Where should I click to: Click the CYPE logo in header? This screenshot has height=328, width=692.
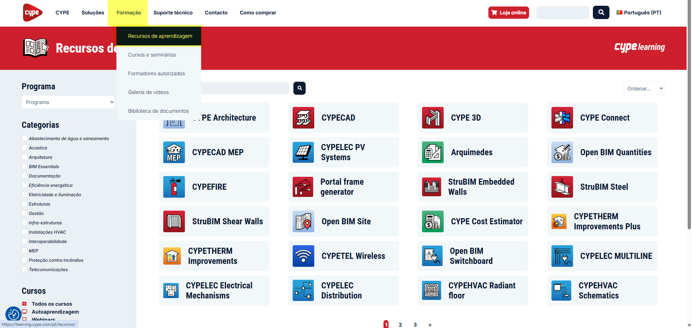tap(32, 13)
